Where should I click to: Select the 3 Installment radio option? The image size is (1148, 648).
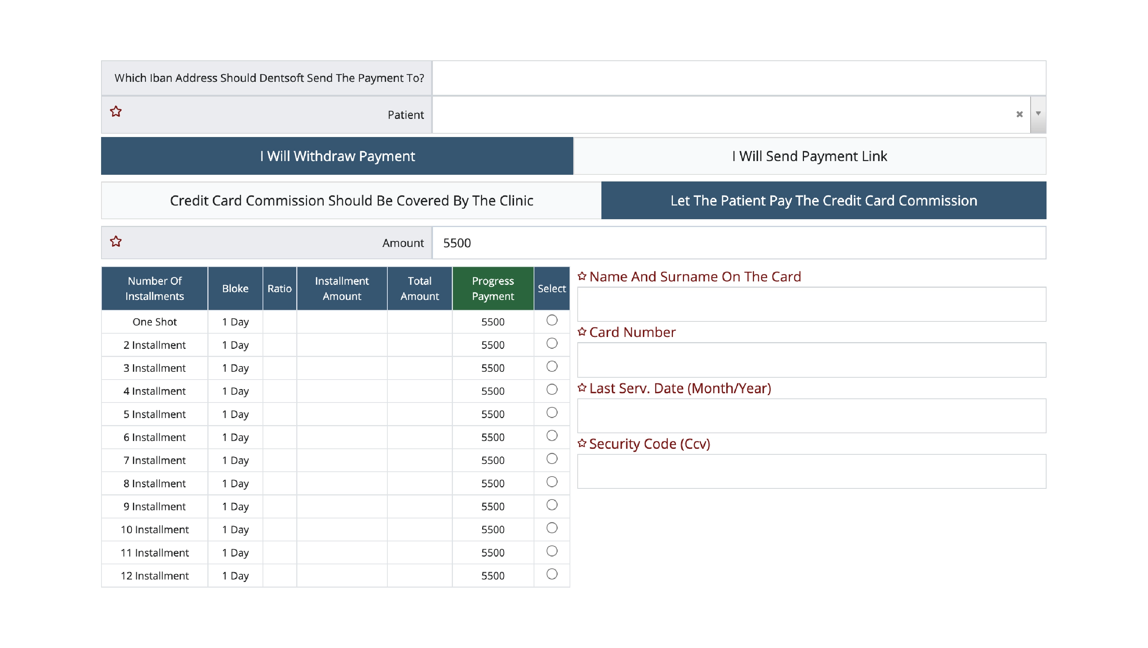552,367
